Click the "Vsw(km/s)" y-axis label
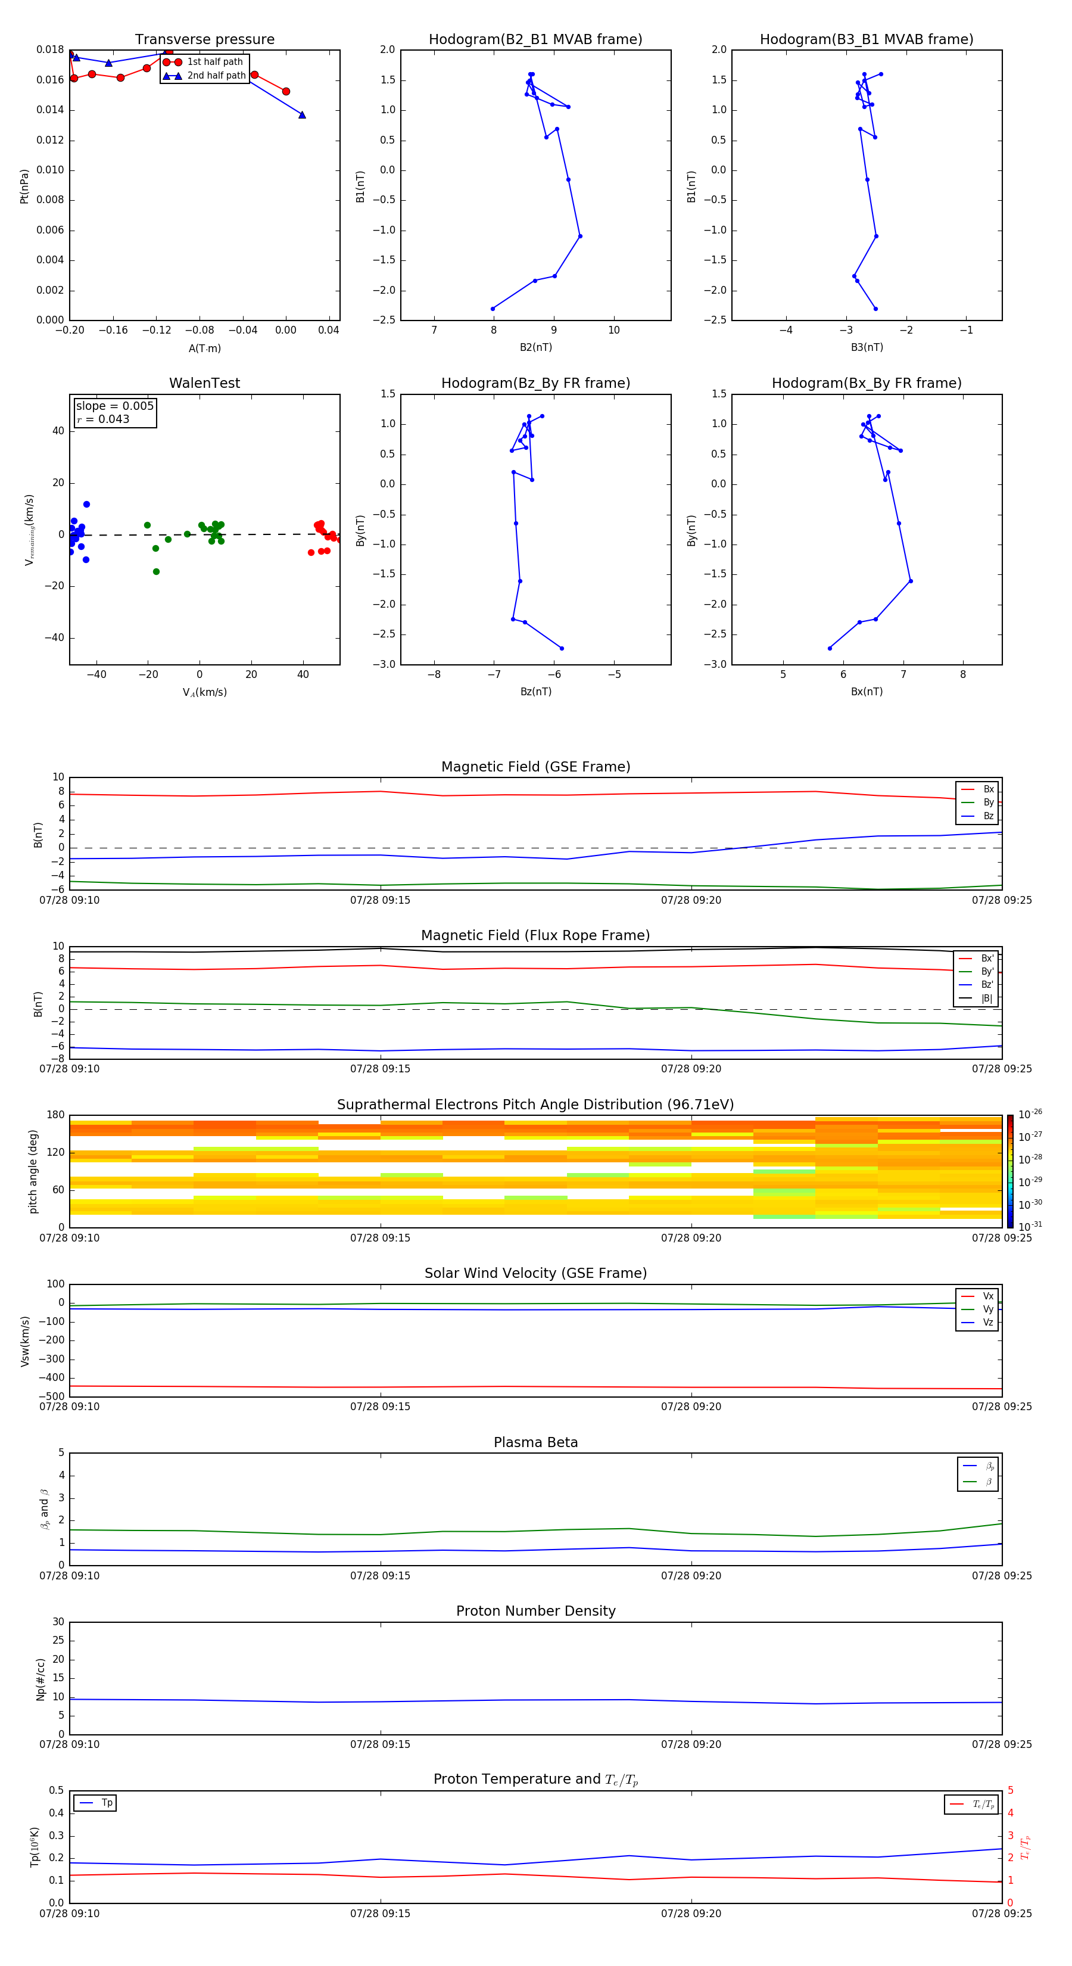1072x1966 pixels. tap(24, 1341)
